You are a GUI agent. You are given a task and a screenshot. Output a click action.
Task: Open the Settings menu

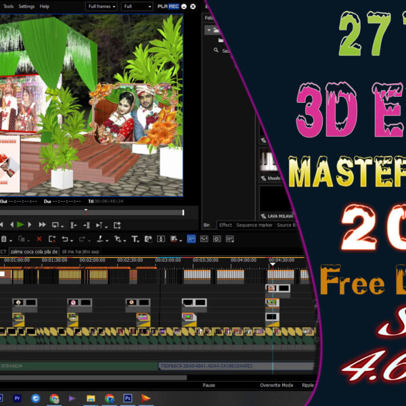pos(26,6)
